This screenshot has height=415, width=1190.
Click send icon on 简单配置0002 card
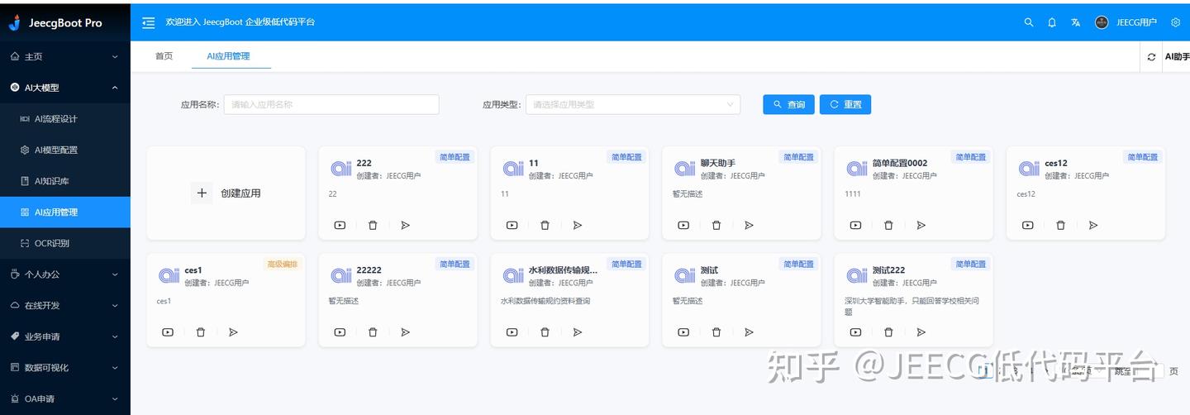pos(921,225)
